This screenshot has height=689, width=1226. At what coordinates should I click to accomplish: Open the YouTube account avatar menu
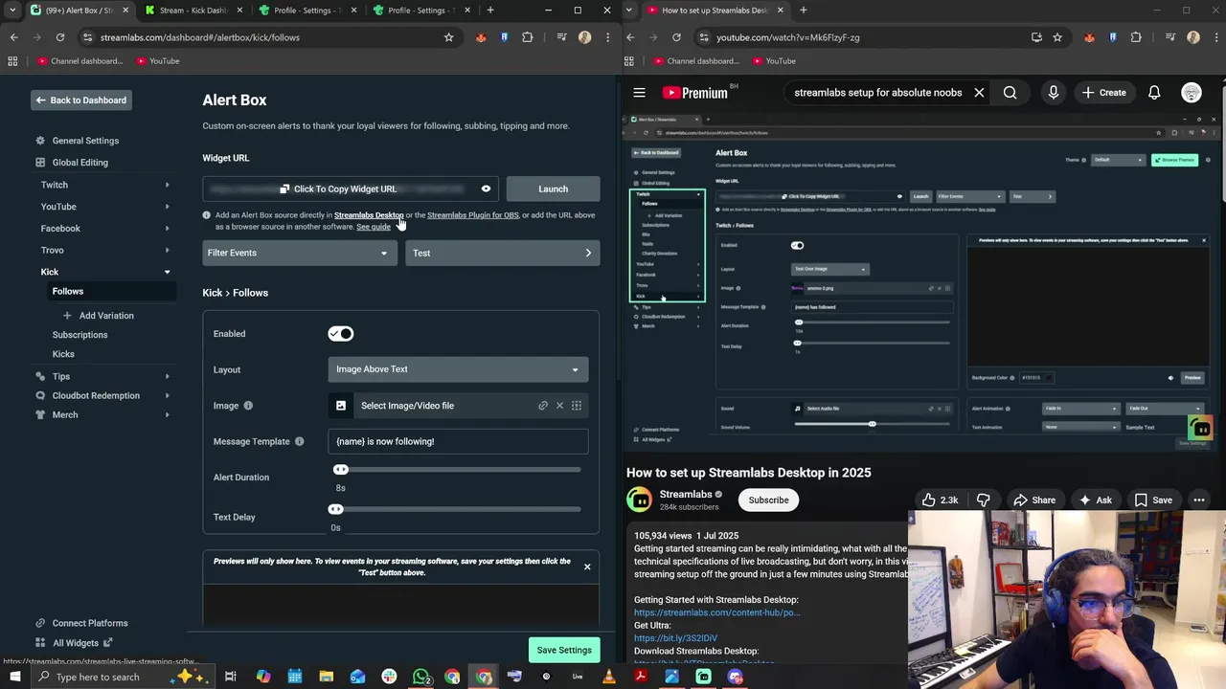[x=1192, y=93]
